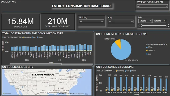Click the monthly chart horizontal scrollbar
This screenshot has width=170, height=96.
tap(36, 64)
